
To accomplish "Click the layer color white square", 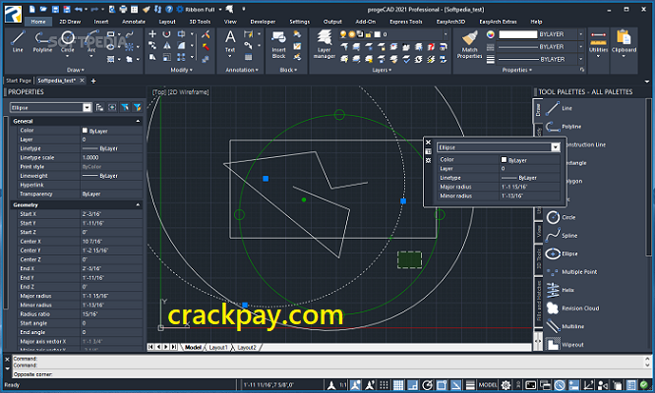I will tap(378, 34).
